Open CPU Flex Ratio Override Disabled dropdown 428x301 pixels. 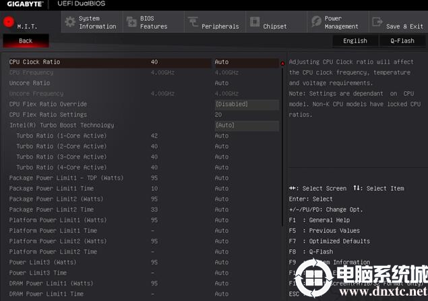(247, 104)
